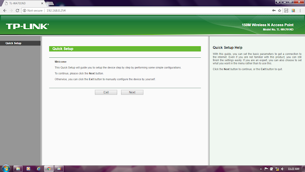Open the volume speaker tray icon
305x172 pixels.
click(283, 169)
